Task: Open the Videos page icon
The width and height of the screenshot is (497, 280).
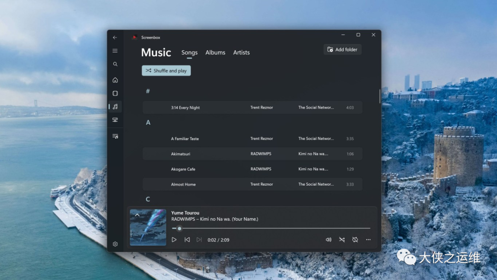Action: coord(115,93)
